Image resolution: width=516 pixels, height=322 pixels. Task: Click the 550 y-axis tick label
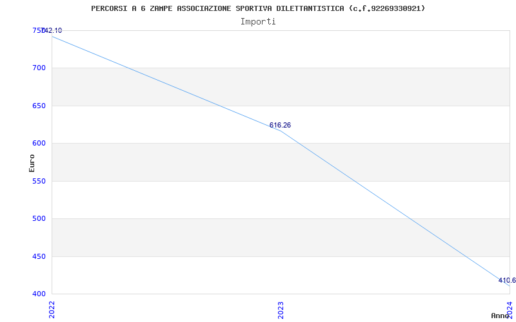click(x=38, y=181)
